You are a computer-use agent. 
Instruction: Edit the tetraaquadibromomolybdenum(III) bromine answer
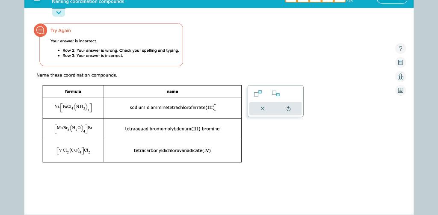coord(172,129)
